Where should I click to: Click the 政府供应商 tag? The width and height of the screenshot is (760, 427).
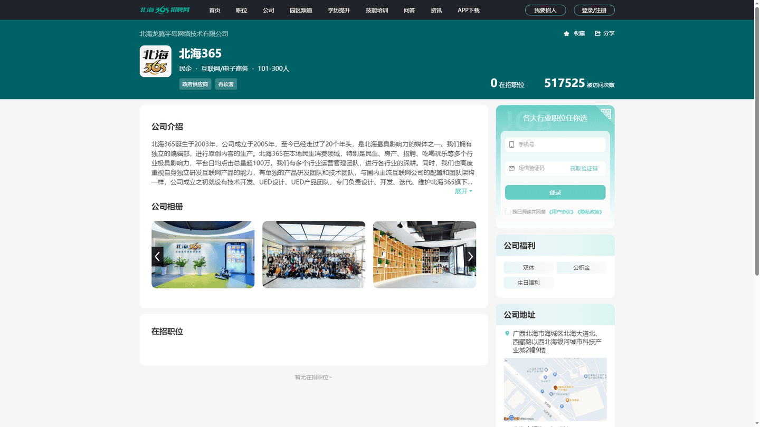coord(195,84)
